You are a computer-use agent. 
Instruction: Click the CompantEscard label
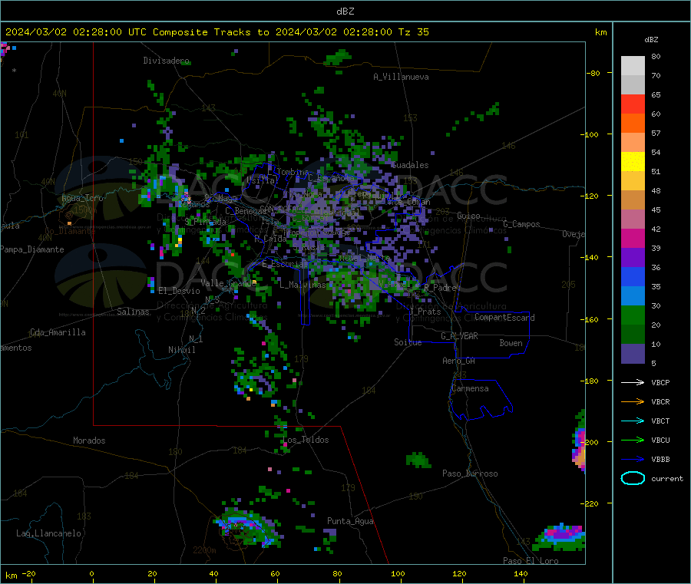[x=504, y=318]
